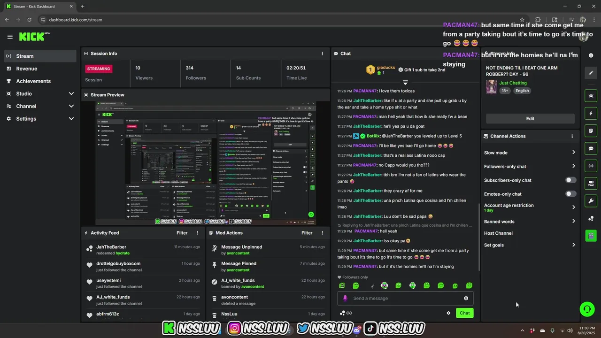601x338 pixels.
Task: Click the English language tag
Action: coord(522,91)
